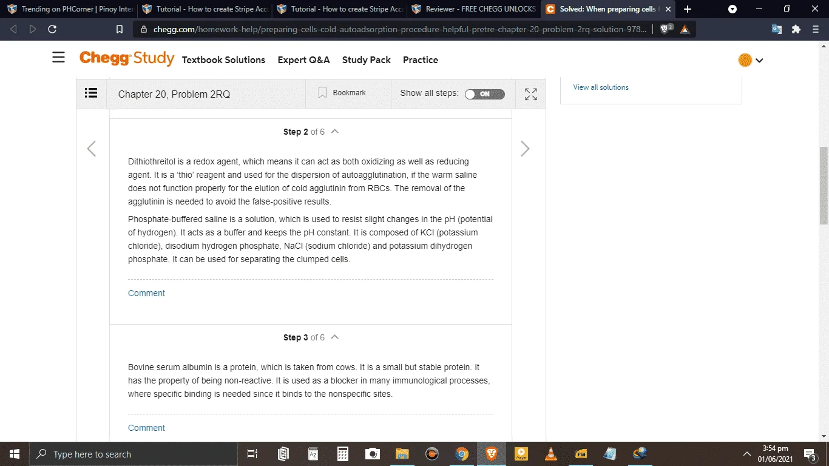Open Study Pack menu

(x=367, y=59)
